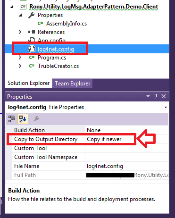Open the Properties window options dropdown arrow
Viewport: 175px width, 218px height.
(x=148, y=96)
